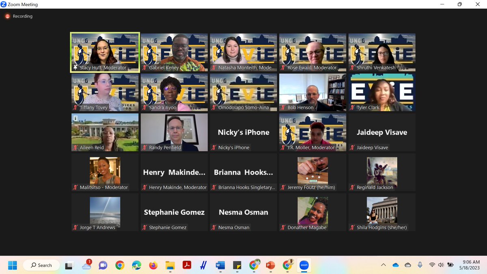Click muted mic icon beside Rose Ewald
The height and width of the screenshot is (274, 487).
tap(283, 68)
